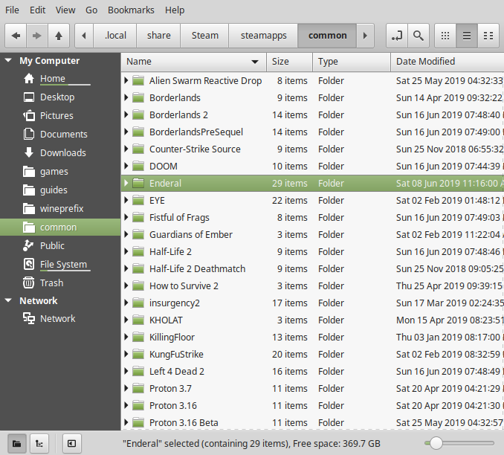
Task: Jump to .local in the path bar
Action: pyautogui.click(x=115, y=36)
